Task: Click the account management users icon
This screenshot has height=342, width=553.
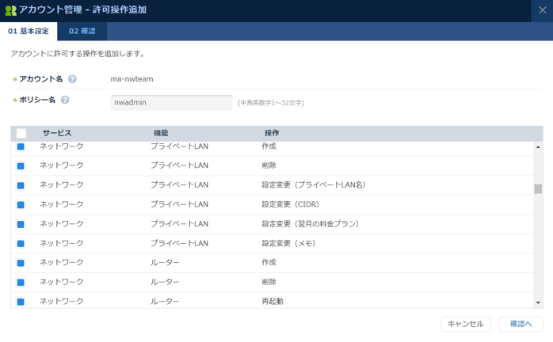Action: 10,10
